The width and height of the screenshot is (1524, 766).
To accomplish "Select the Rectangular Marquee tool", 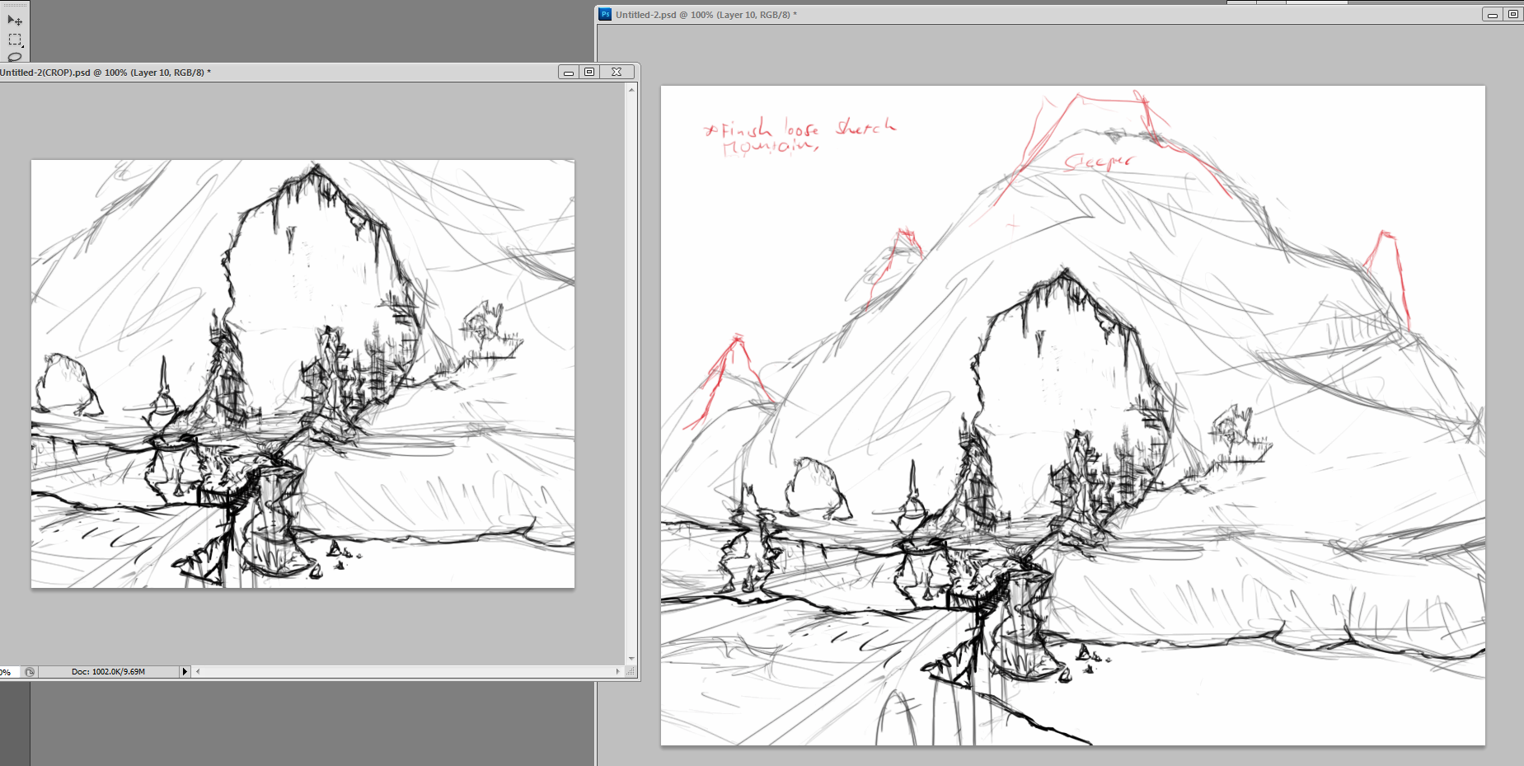I will [x=15, y=40].
